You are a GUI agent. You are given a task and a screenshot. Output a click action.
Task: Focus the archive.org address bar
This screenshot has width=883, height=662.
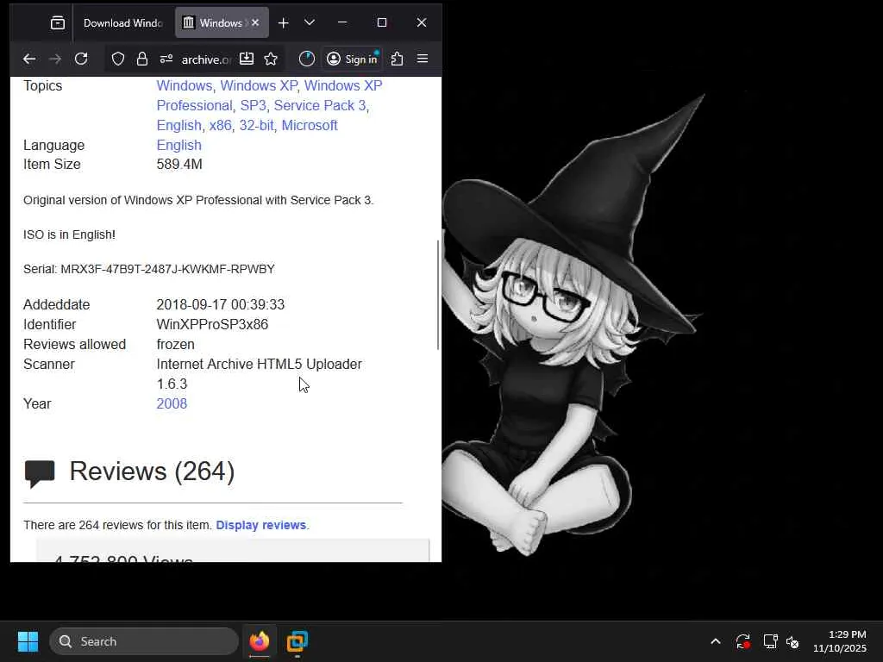pyautogui.click(x=206, y=59)
